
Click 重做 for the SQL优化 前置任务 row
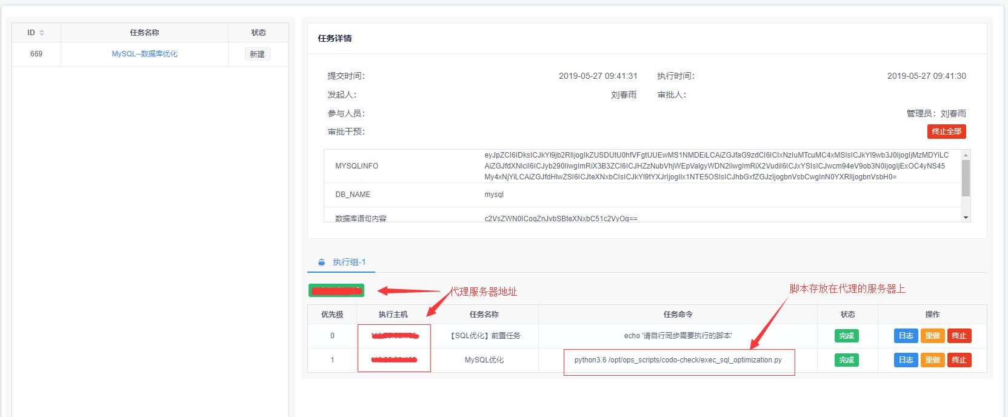(x=932, y=336)
